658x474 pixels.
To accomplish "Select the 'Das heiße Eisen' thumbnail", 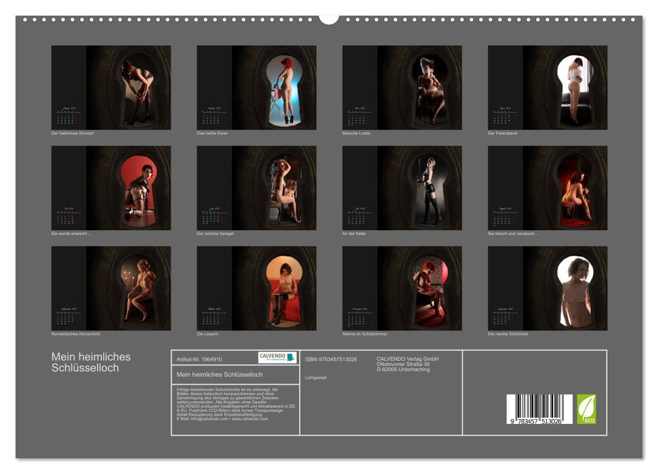I will pos(256,87).
